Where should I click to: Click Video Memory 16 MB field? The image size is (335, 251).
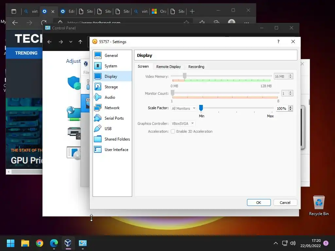click(x=281, y=76)
